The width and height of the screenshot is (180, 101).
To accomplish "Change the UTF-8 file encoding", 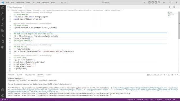I will (x=146, y=100).
